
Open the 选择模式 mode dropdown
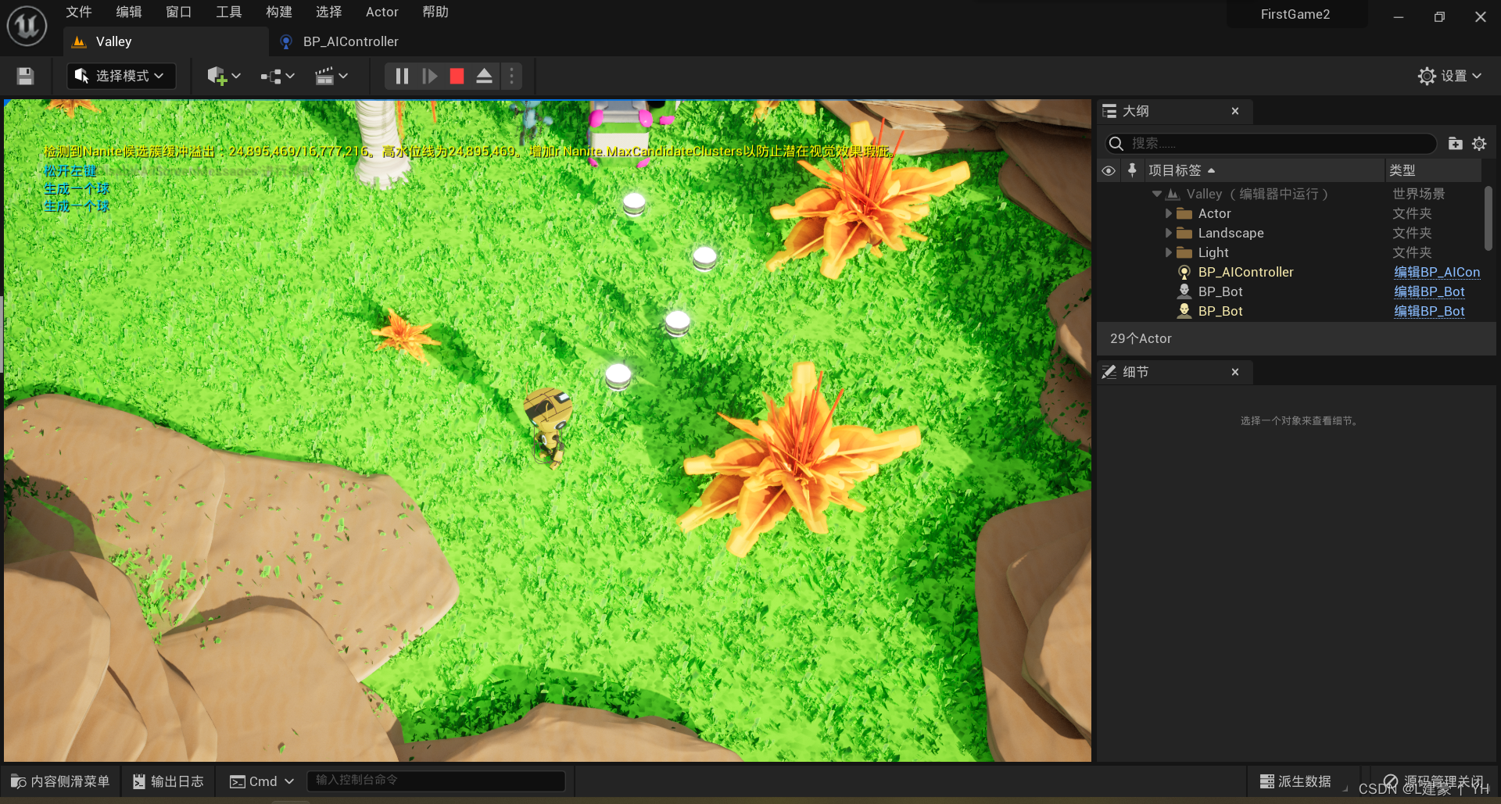point(120,76)
